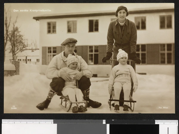This screenshot has height=134, width=179.
Task: Click the upper-right window of the house
Action: [x=166, y=22]
